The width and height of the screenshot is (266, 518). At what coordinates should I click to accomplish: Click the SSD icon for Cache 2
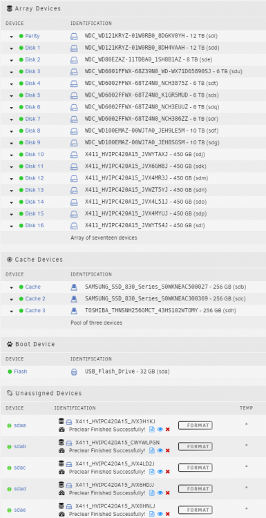point(74,299)
